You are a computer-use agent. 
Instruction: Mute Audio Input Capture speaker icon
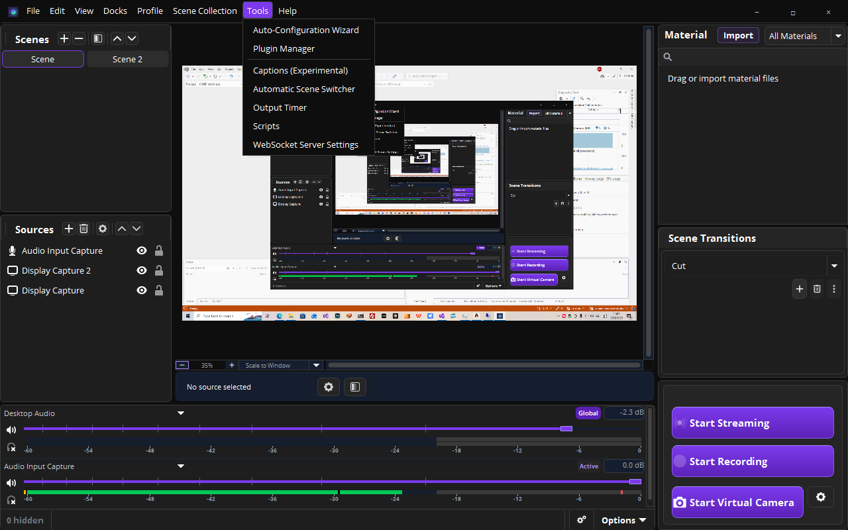click(x=11, y=482)
